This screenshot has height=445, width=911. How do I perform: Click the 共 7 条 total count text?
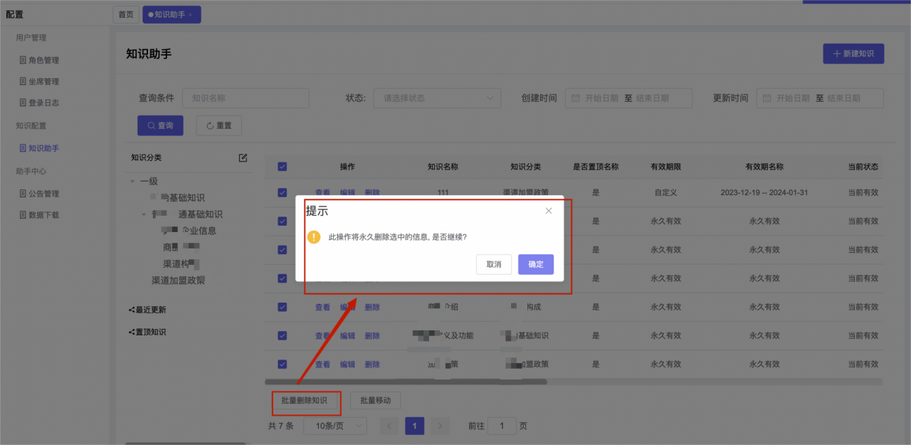280,426
